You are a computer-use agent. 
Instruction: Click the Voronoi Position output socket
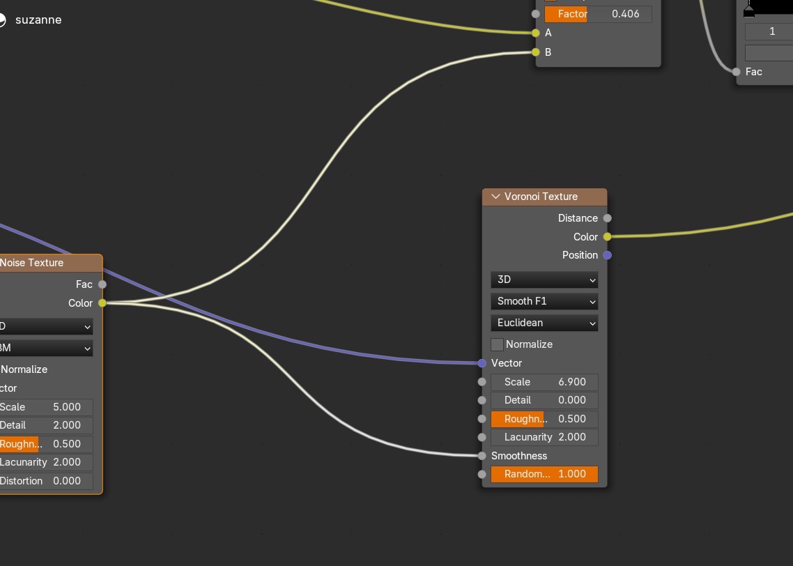[608, 255]
